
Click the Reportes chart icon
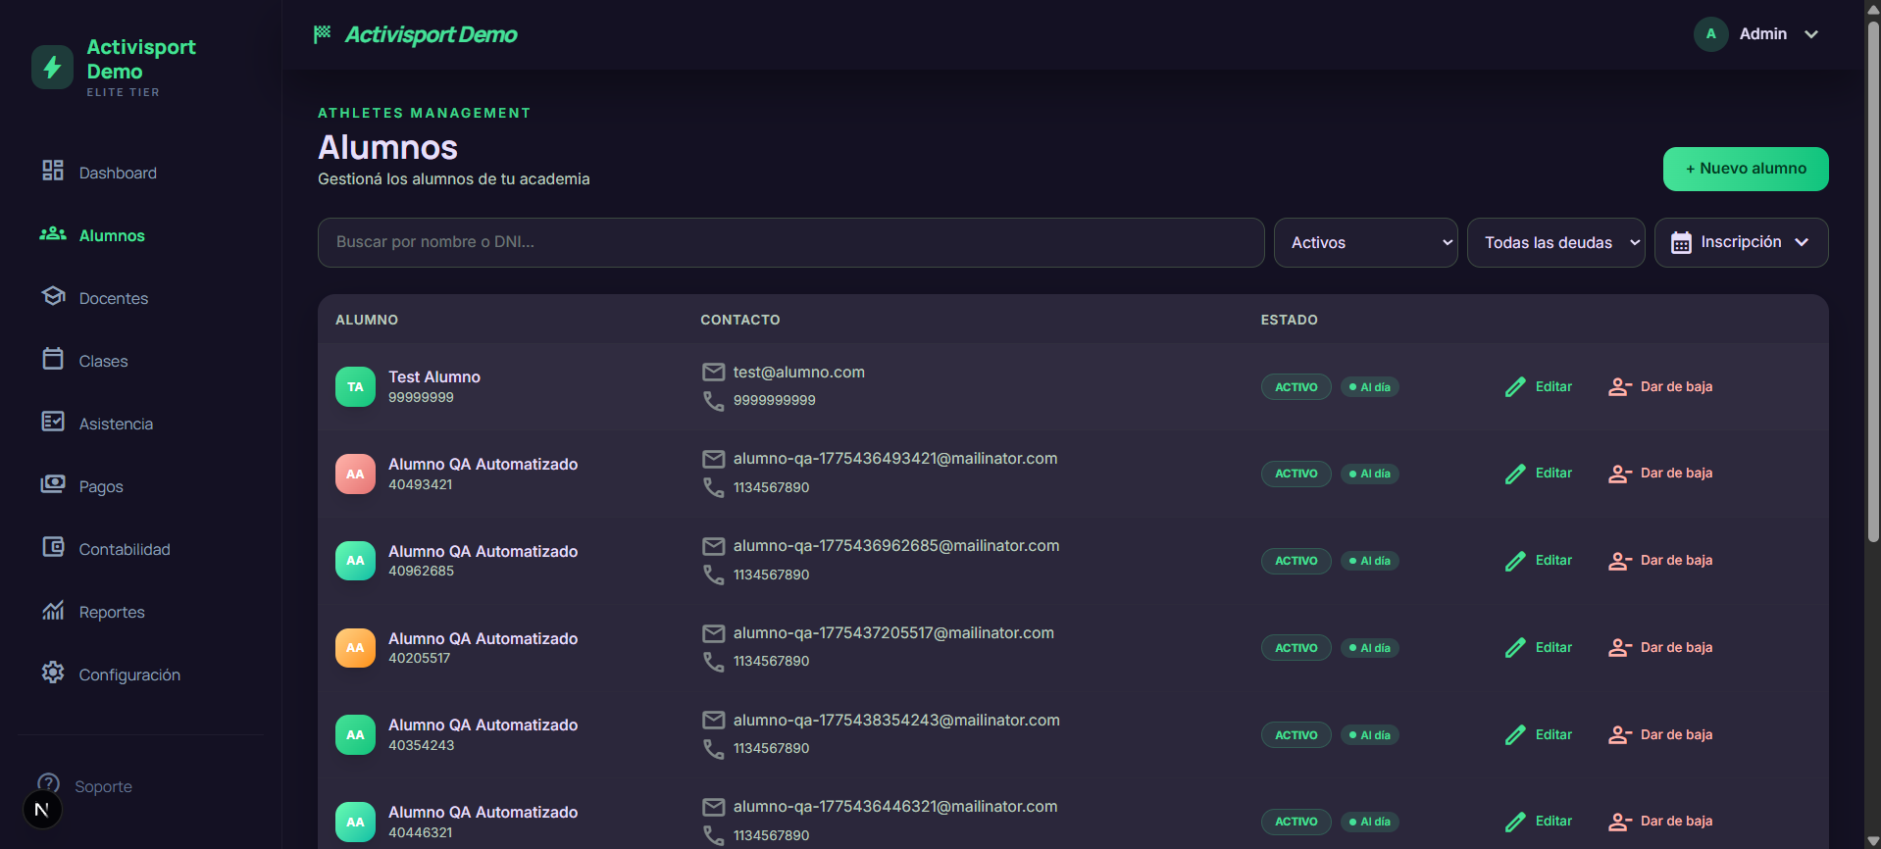(x=53, y=610)
